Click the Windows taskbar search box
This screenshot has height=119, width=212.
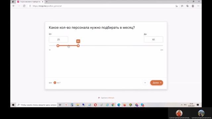pyautogui.click(x=37, y=105)
